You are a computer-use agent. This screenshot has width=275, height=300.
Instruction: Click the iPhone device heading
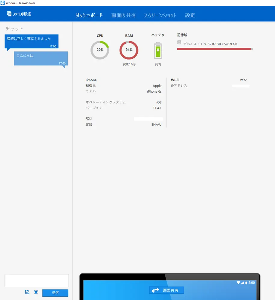tap(91, 80)
